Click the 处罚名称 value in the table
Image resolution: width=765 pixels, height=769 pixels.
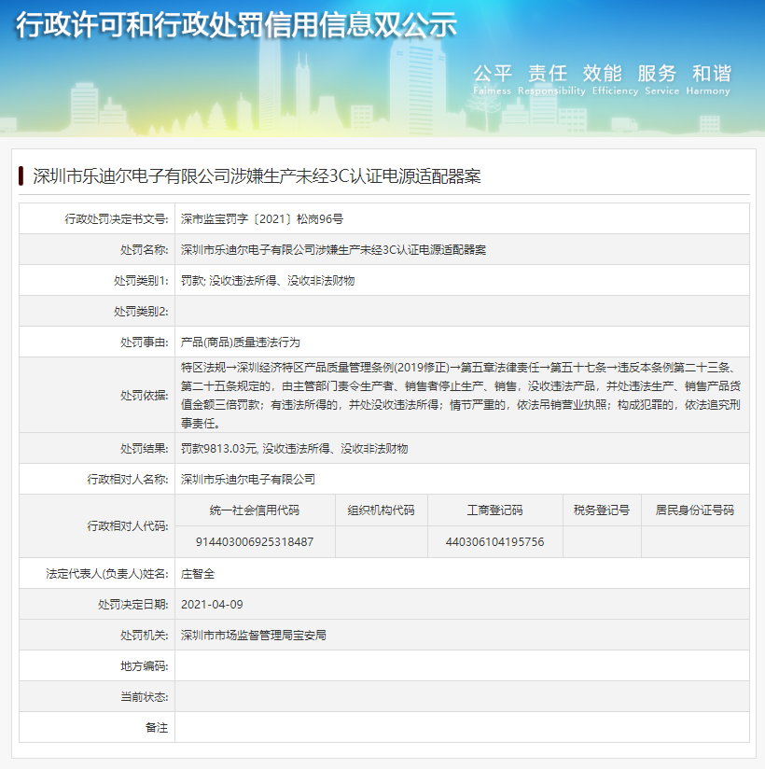(x=333, y=249)
